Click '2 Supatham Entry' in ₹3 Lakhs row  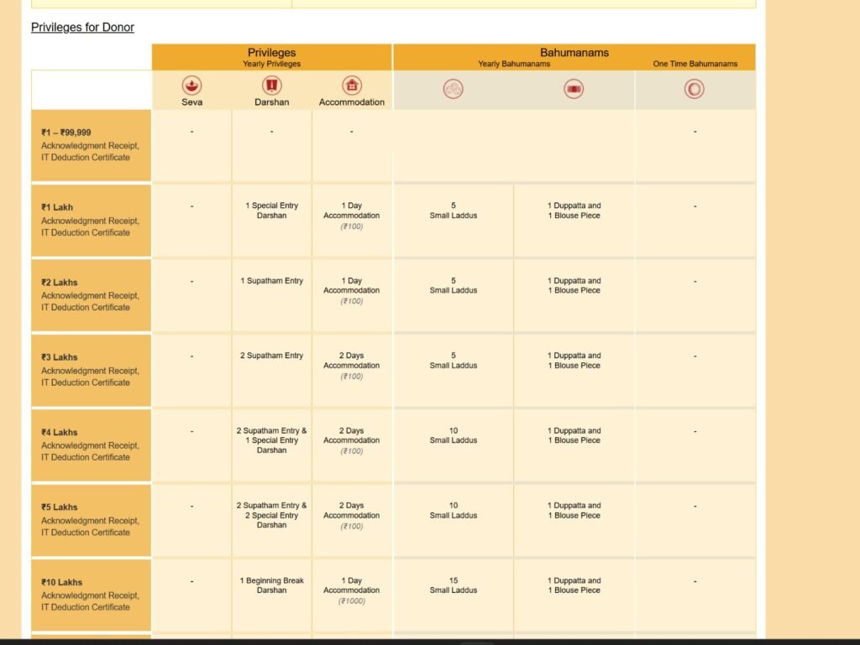point(271,356)
